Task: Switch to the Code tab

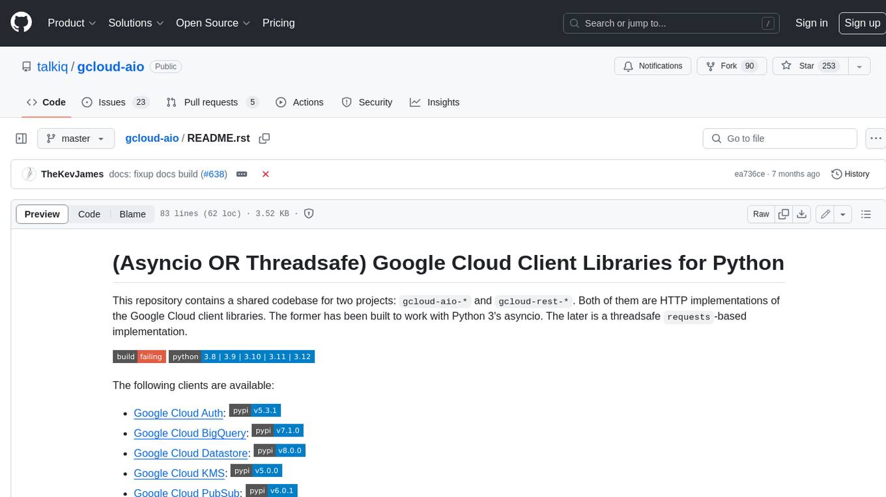Action: 46,102
